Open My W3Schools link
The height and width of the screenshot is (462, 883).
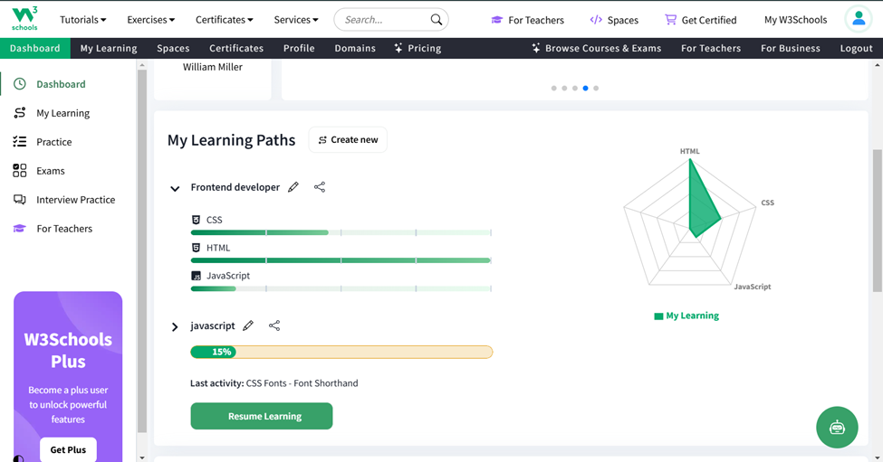pos(795,20)
